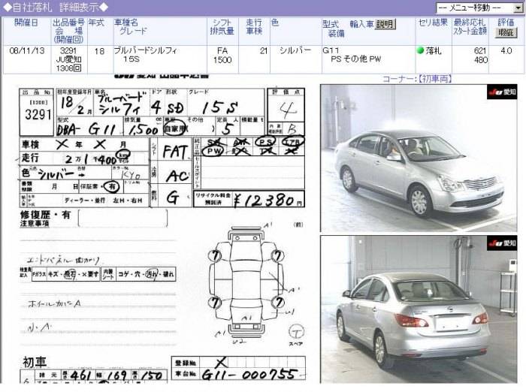The width and height of the screenshot is (526, 392).
Task: Select the color cell シルバー
Action: [x=295, y=50]
